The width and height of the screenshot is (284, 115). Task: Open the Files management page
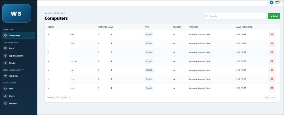pos(18,88)
